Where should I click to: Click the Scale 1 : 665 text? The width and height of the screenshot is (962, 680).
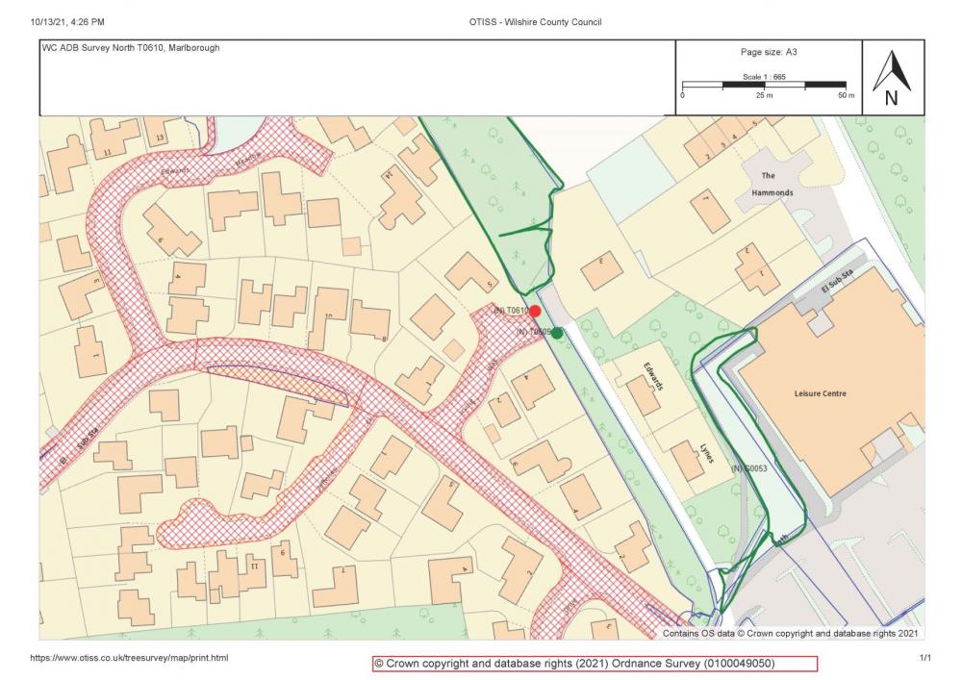[x=765, y=76]
